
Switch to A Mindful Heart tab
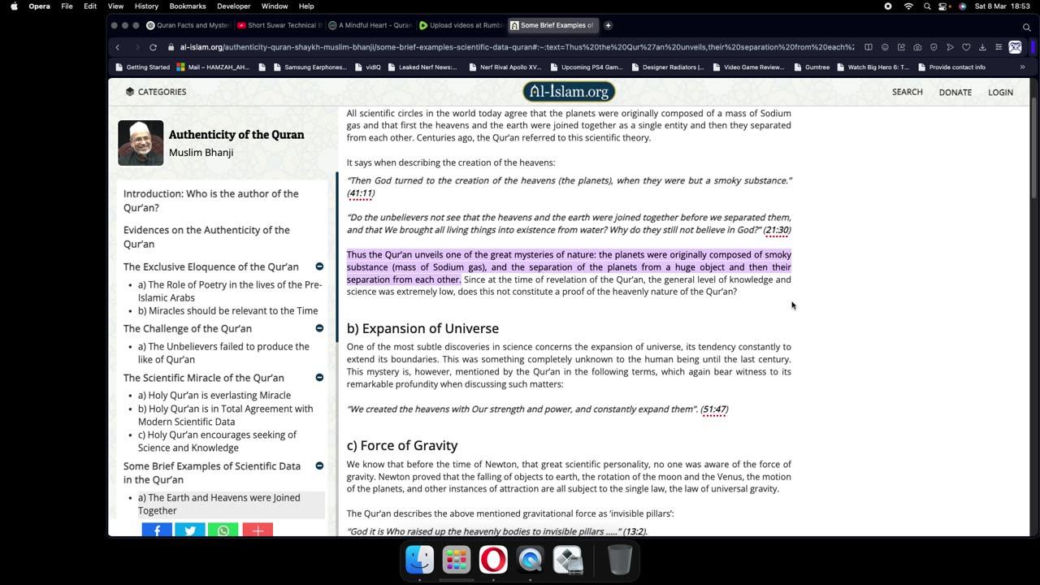(x=370, y=25)
